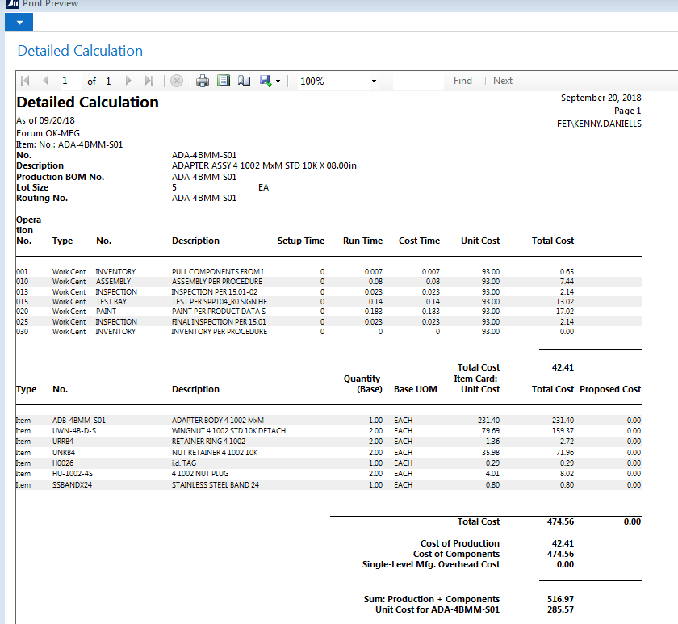Print the report using printer icon

click(x=203, y=81)
